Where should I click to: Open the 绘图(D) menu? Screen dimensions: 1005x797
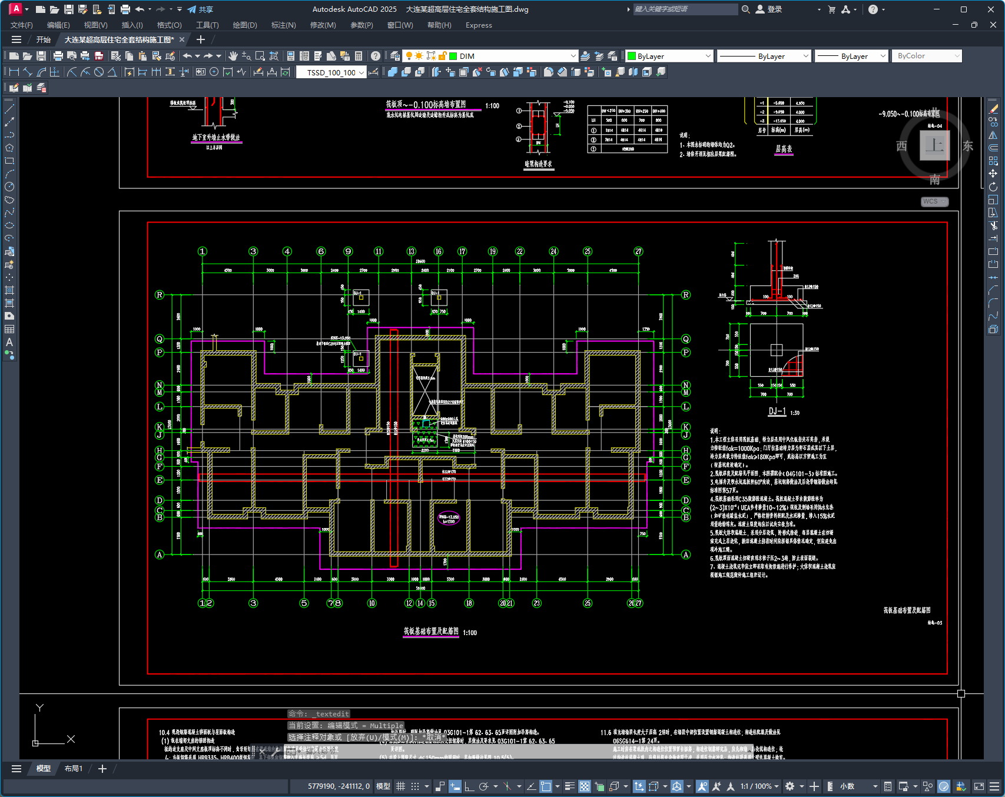click(x=245, y=25)
